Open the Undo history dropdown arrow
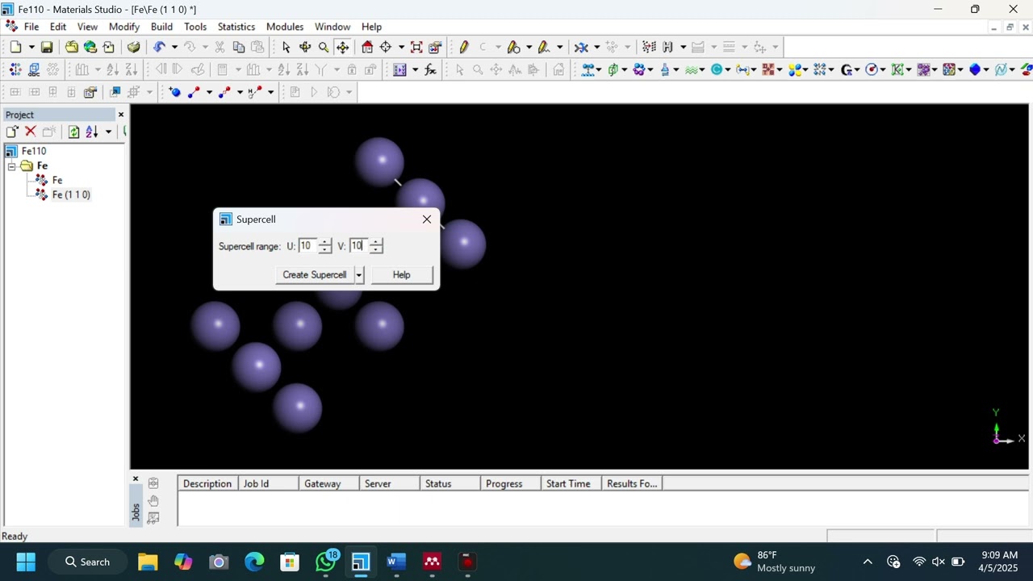 point(174,48)
